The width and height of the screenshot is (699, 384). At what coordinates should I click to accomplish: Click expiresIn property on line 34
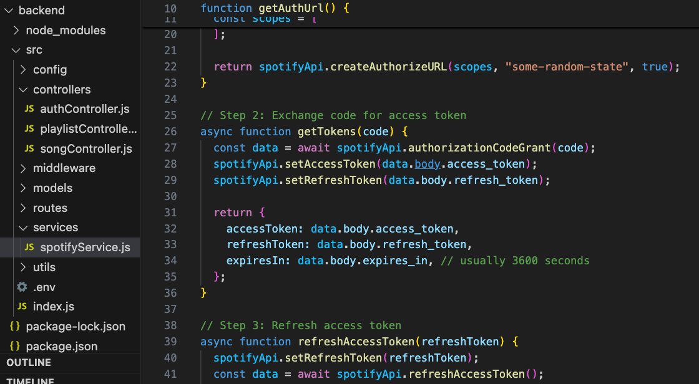coord(255,261)
